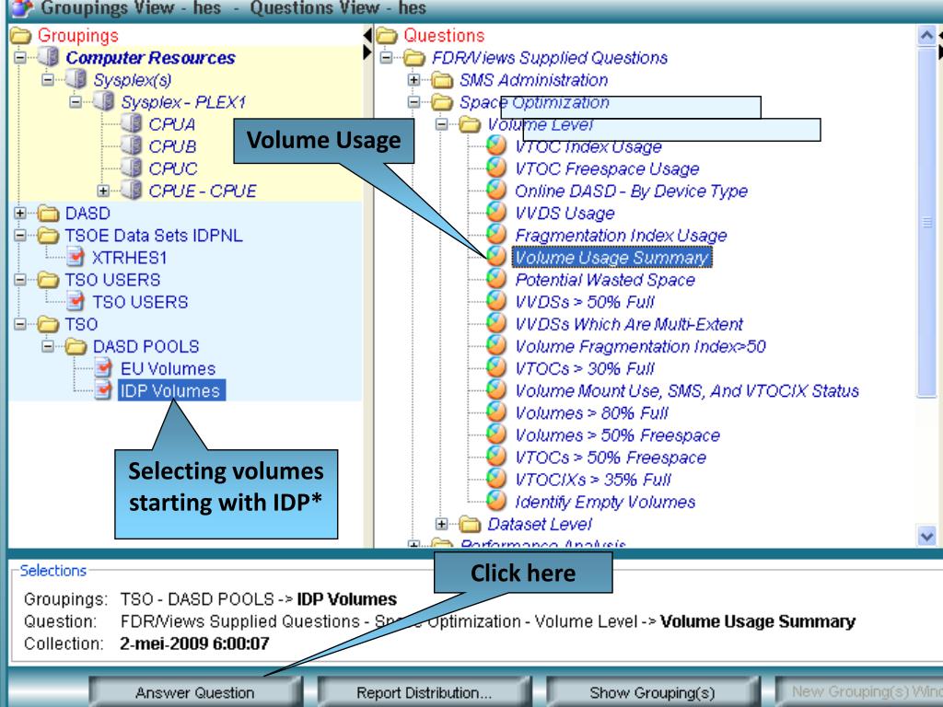
Task: Click the VTOCIXs > 35% Full icon
Action: pyautogui.click(x=496, y=479)
